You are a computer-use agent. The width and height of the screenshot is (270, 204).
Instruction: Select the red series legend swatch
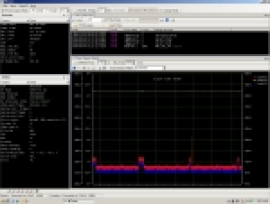(x=255, y=77)
